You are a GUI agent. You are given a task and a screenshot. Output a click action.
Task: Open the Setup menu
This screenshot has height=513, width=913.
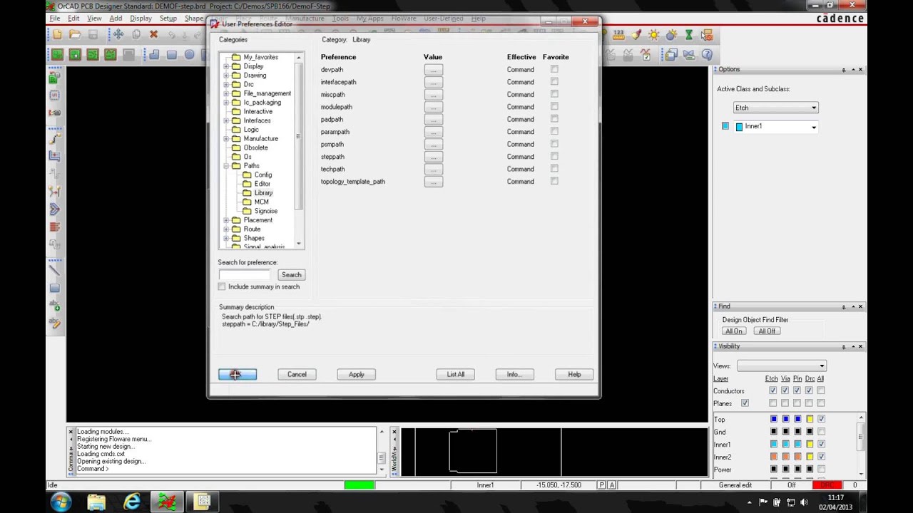pyautogui.click(x=168, y=19)
